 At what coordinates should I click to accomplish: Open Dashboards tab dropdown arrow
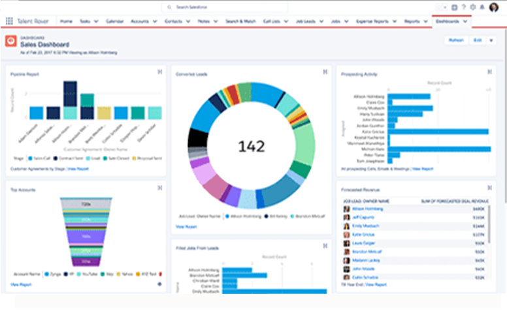click(465, 22)
